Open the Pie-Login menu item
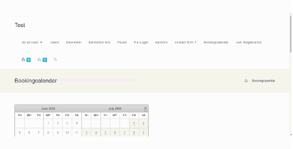Screen dimensions: 293x149 (x=141, y=42)
